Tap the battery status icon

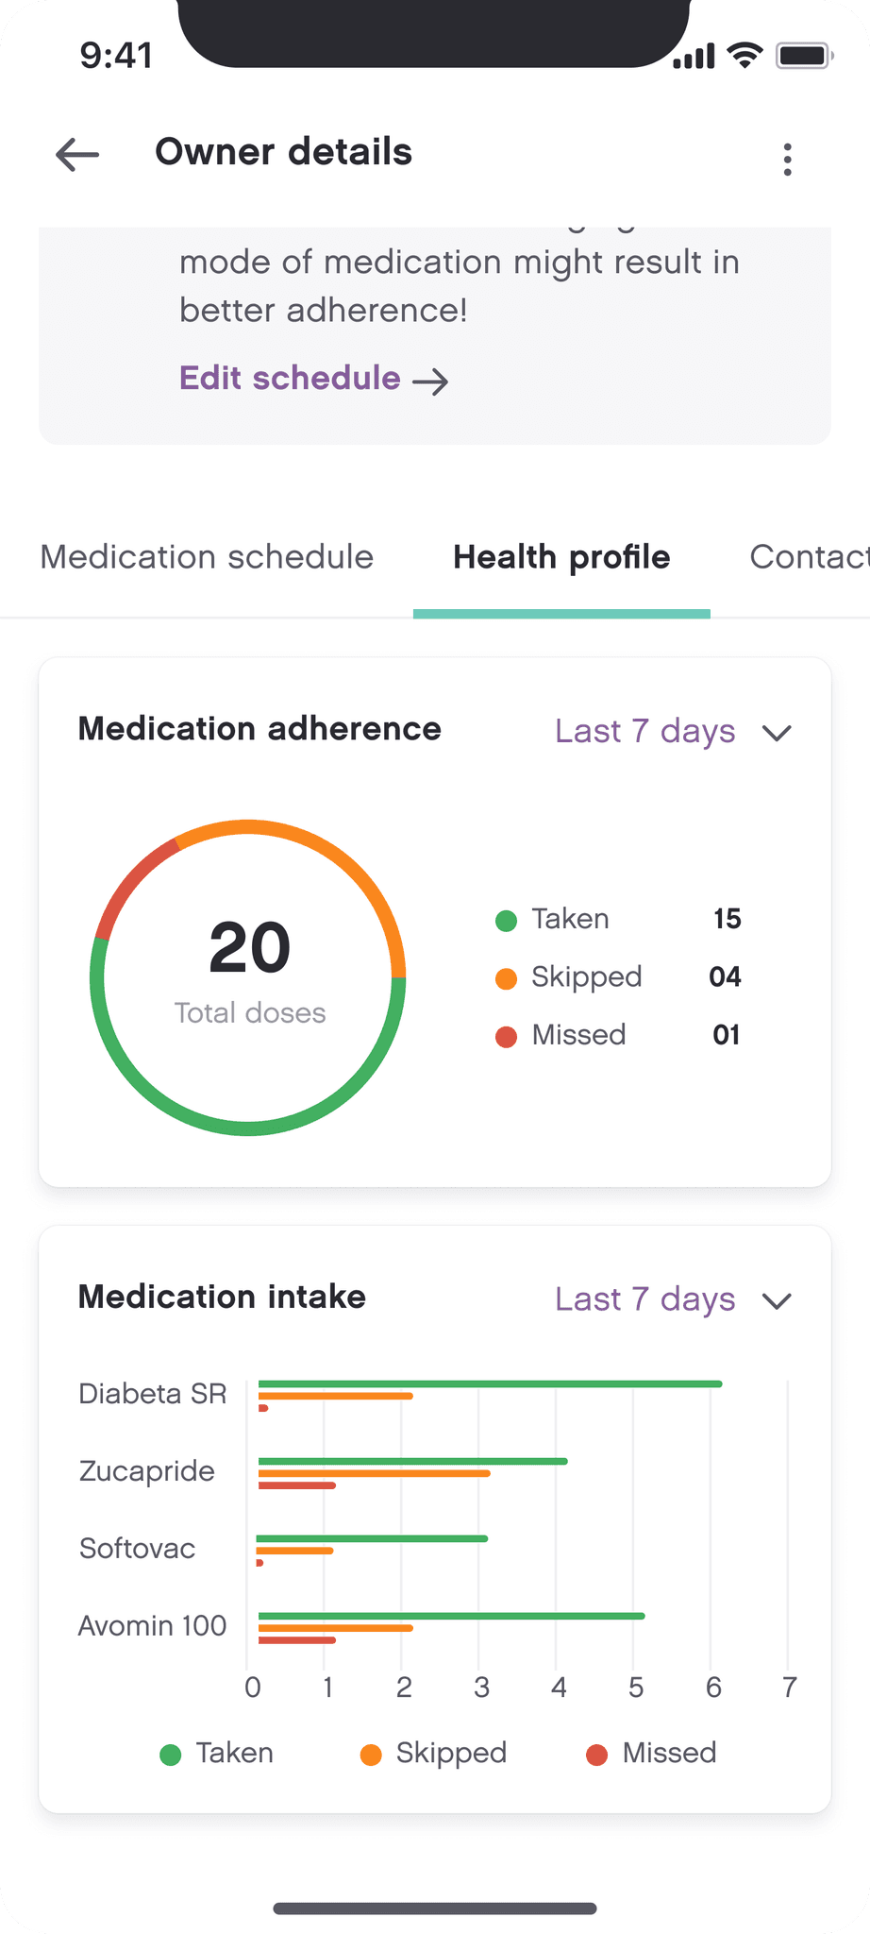(x=803, y=56)
